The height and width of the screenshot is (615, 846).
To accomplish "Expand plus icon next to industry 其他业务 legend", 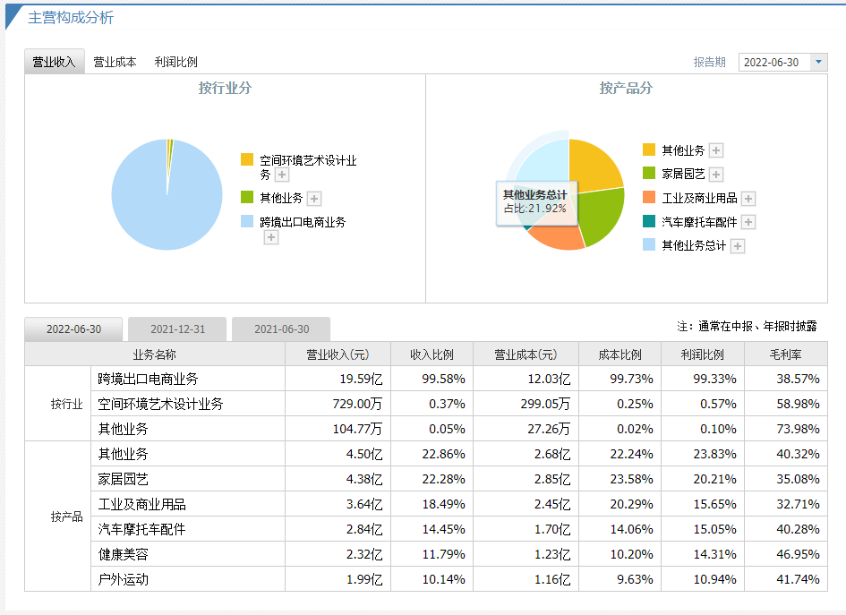I will [x=314, y=199].
